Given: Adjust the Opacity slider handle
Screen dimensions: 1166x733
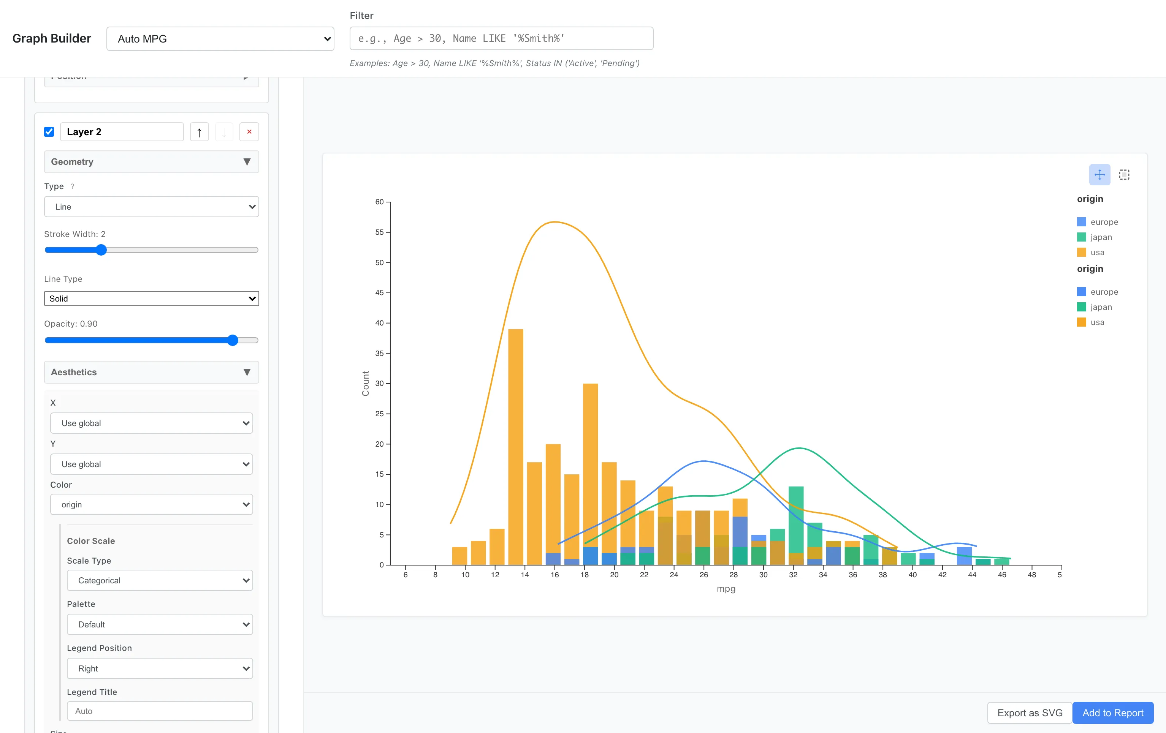Looking at the screenshot, I should click(233, 340).
